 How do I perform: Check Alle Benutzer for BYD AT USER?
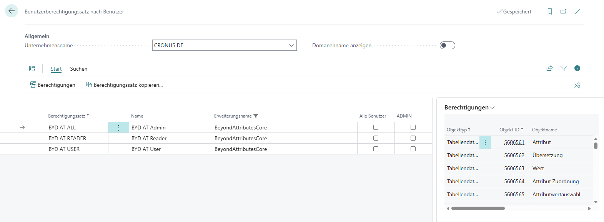(376, 149)
